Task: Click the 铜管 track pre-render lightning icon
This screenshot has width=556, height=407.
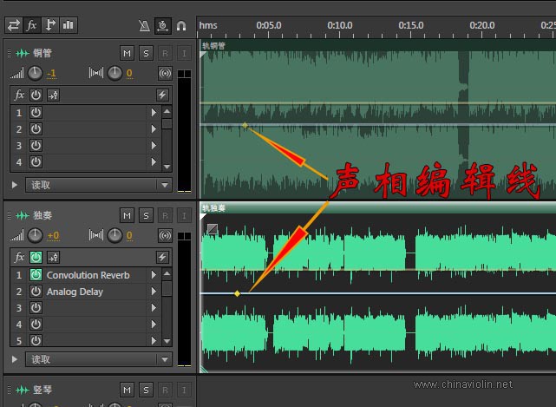Action: tap(162, 95)
